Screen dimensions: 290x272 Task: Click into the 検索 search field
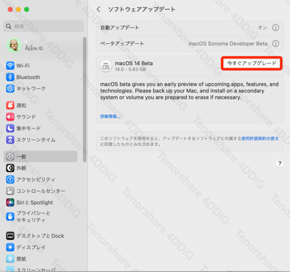tap(43, 26)
